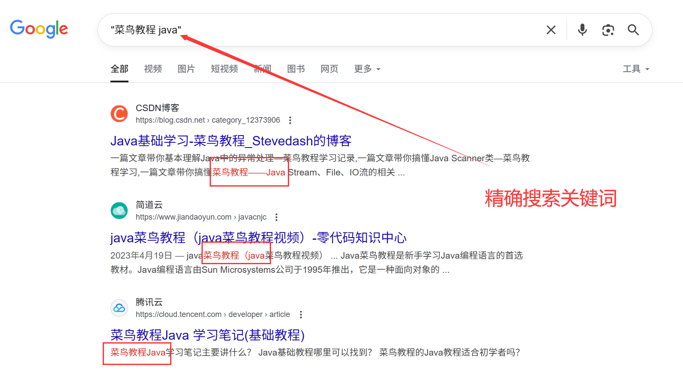
Task: Click the CSDN博客 site name
Action: (x=157, y=108)
